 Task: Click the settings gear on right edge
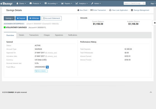pos(155,23)
